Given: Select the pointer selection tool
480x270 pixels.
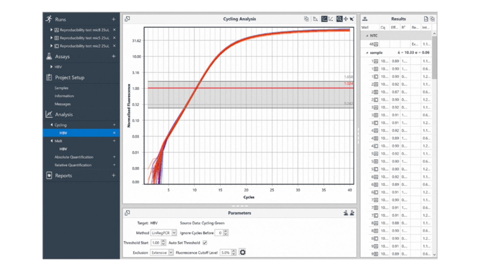Looking at the screenshot, I should (x=352, y=19).
